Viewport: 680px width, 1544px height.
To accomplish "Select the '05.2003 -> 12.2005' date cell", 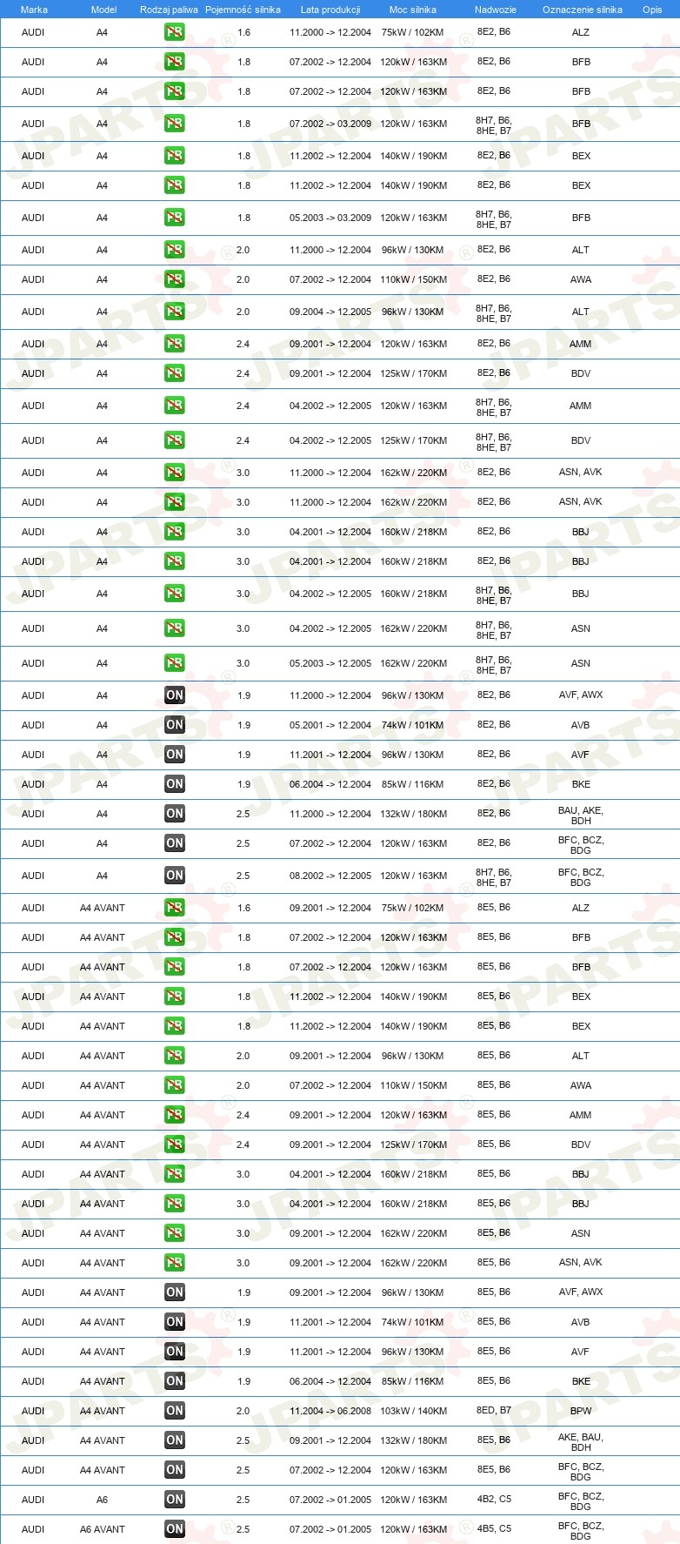I will click(x=330, y=663).
